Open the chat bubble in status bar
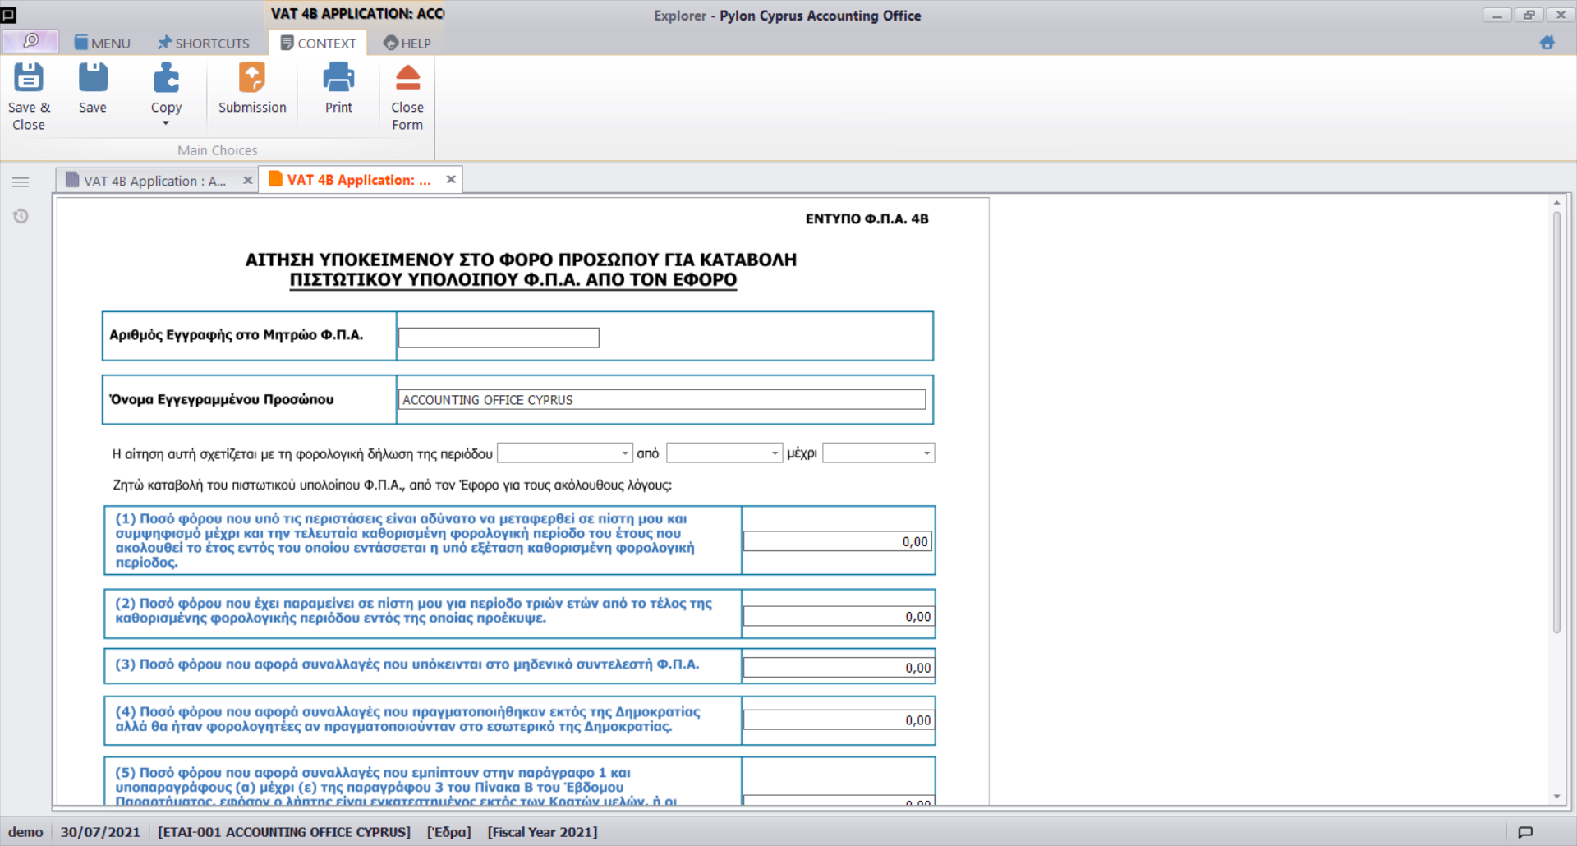1577x846 pixels. click(x=1525, y=832)
